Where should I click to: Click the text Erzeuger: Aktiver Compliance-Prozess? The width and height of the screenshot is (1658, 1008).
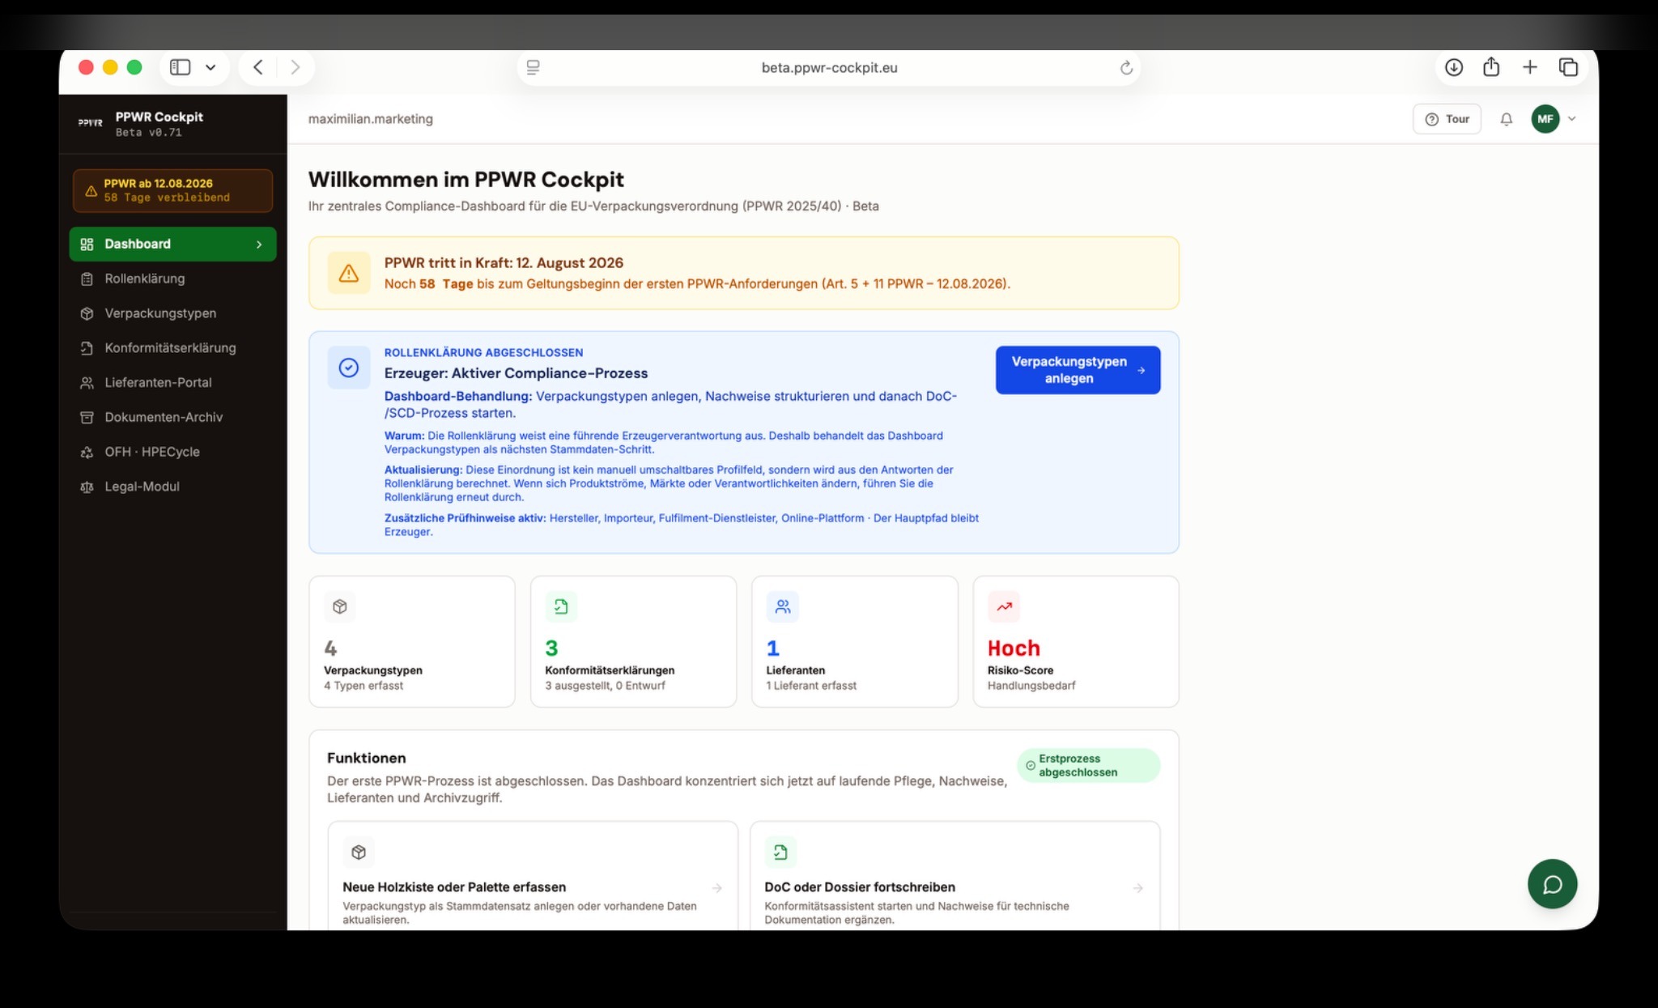516,373
